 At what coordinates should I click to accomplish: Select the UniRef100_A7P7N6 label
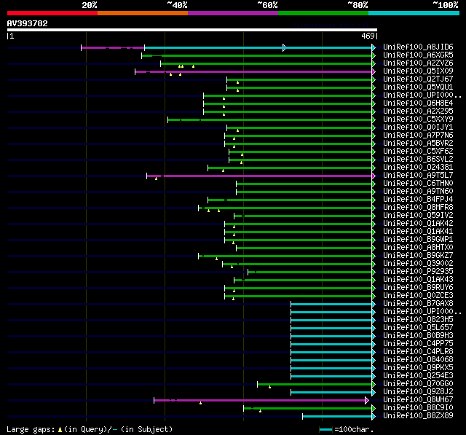[418, 136]
